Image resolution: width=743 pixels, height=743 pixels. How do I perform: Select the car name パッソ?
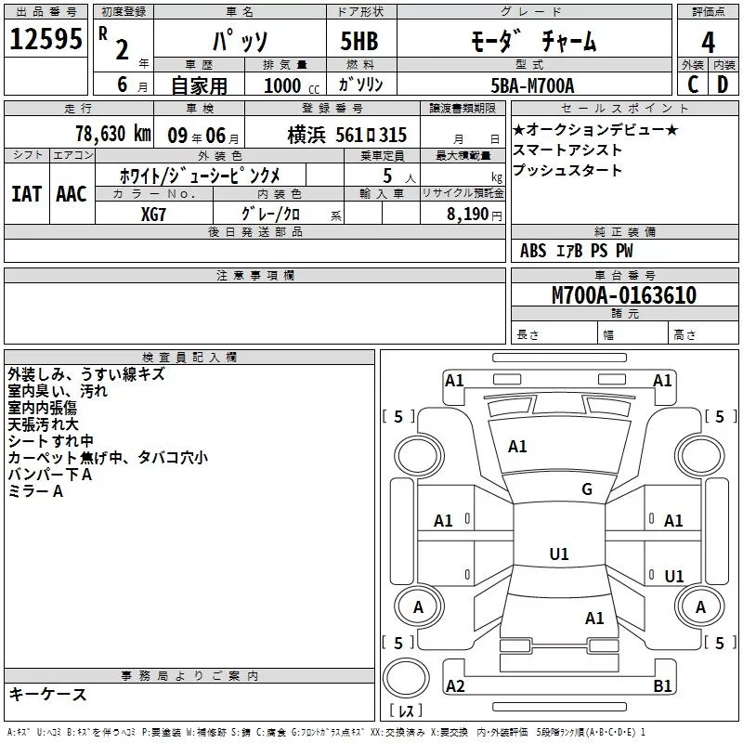pyautogui.click(x=241, y=41)
